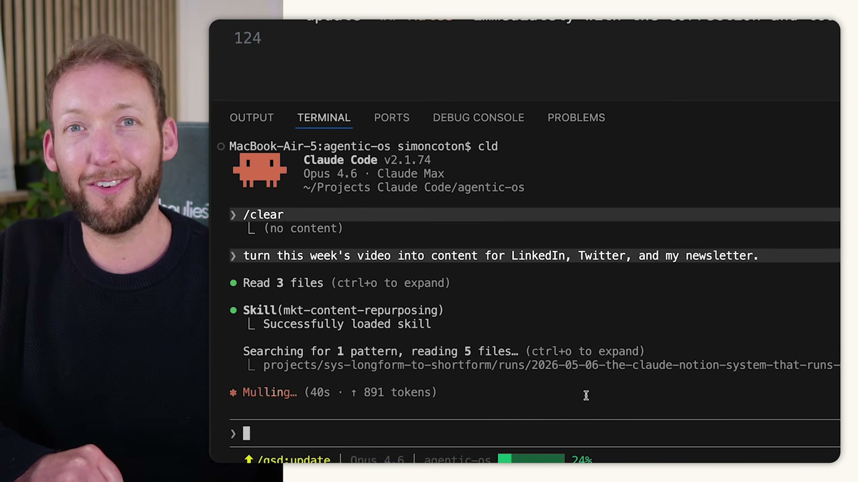Click the Successfully loaded skill text
858x482 pixels.
click(347, 324)
